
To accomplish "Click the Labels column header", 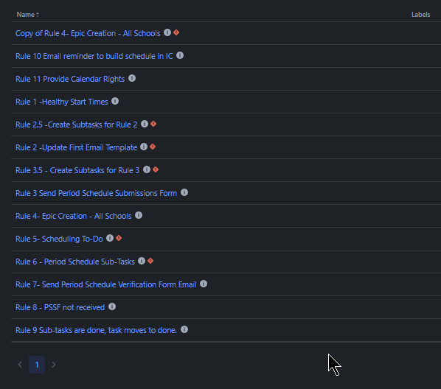I will tap(421, 15).
